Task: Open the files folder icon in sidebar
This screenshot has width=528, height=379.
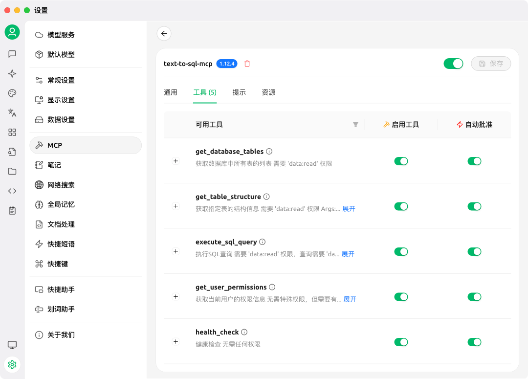Action: coord(12,171)
